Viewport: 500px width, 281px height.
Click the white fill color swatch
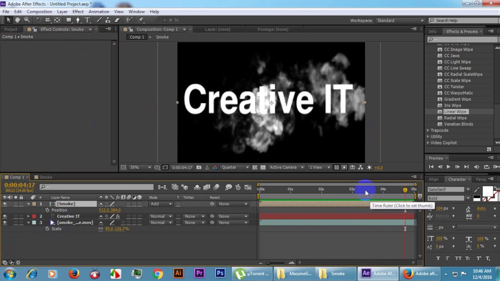pyautogui.click(x=487, y=192)
